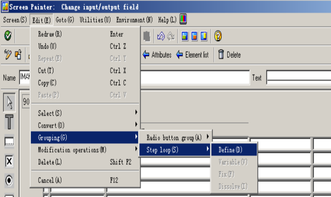This screenshot has width=331, height=197.
Task: Choose Cut(T) from the Edit menu
Action: [x=85, y=70]
